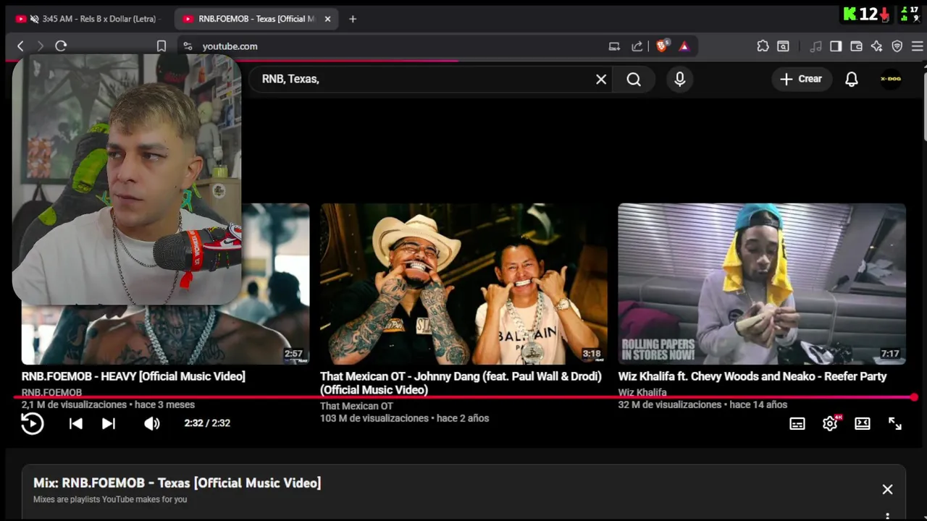Clear the YouTube search text

click(x=601, y=79)
